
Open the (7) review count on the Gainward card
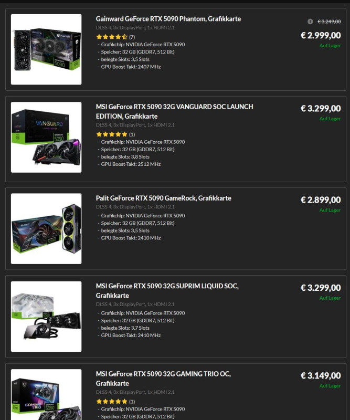(x=132, y=37)
